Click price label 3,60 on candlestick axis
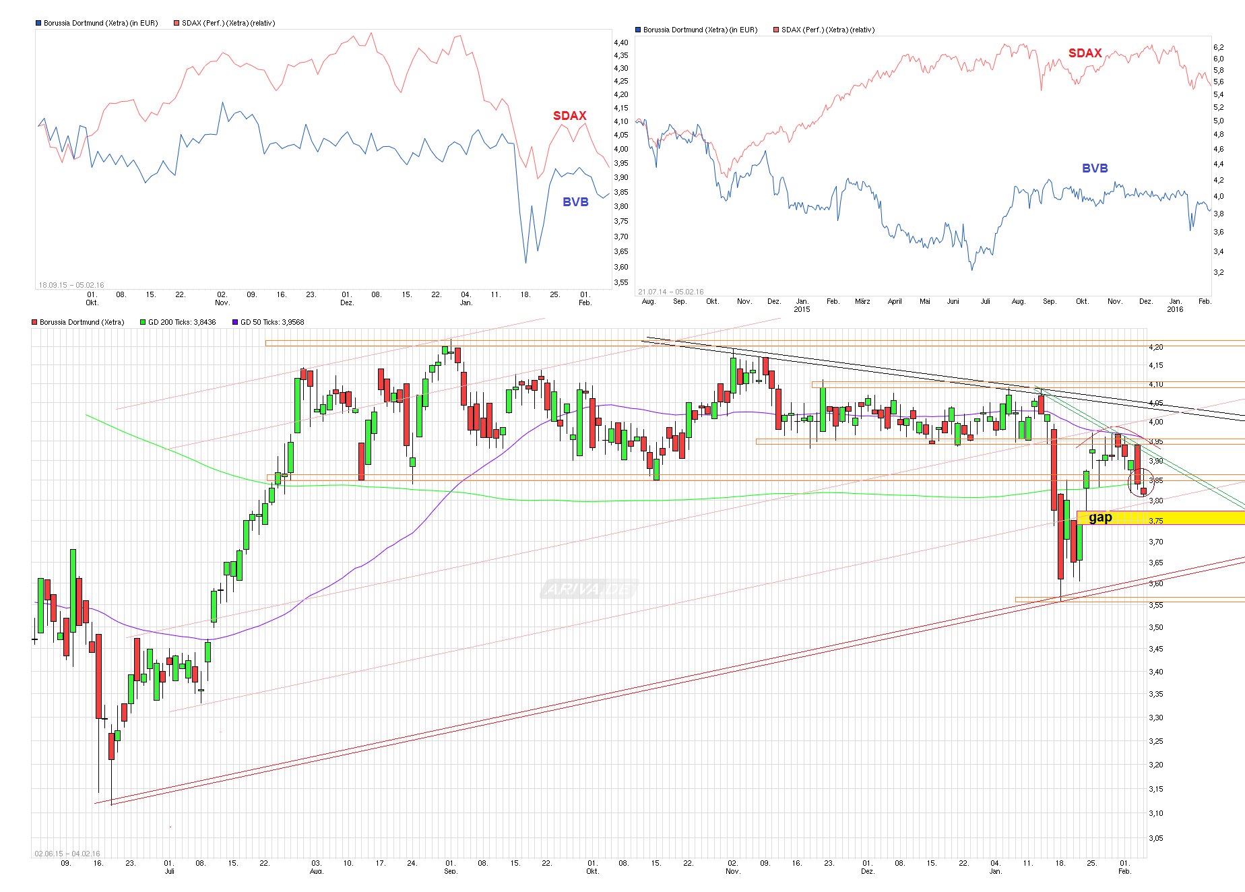The image size is (1245, 892). click(x=1156, y=583)
